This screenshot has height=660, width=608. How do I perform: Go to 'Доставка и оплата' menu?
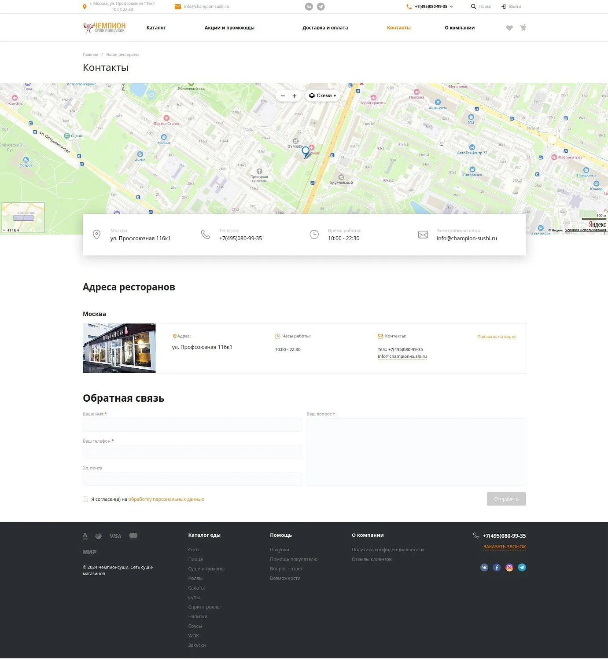coord(325,28)
